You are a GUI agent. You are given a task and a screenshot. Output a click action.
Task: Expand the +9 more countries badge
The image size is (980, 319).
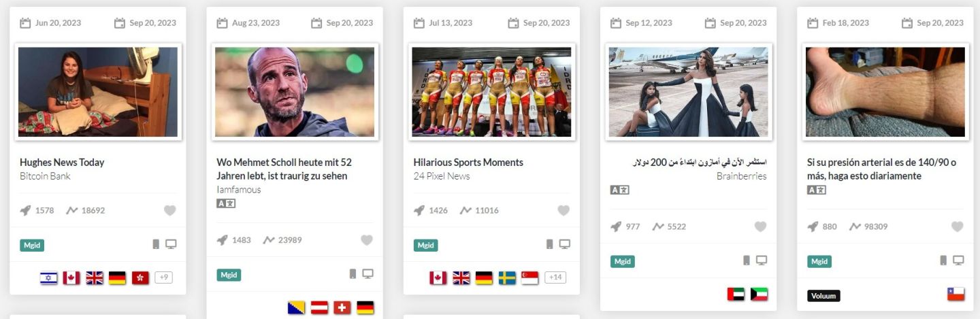click(x=163, y=278)
